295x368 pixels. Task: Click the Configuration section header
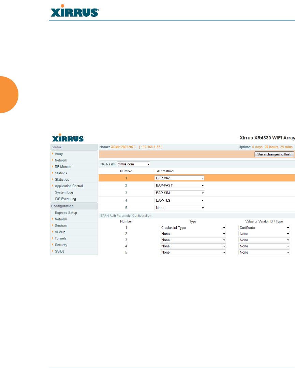click(x=74, y=206)
